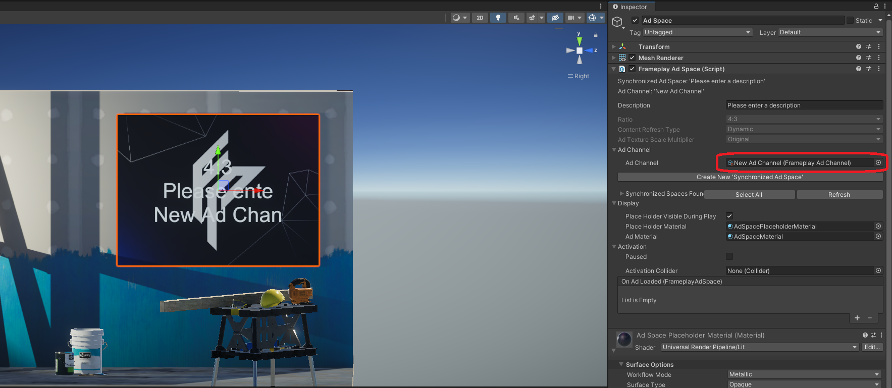The width and height of the screenshot is (892, 388).
Task: Toggle hidden objects visibility eye icon
Action: pos(555,18)
